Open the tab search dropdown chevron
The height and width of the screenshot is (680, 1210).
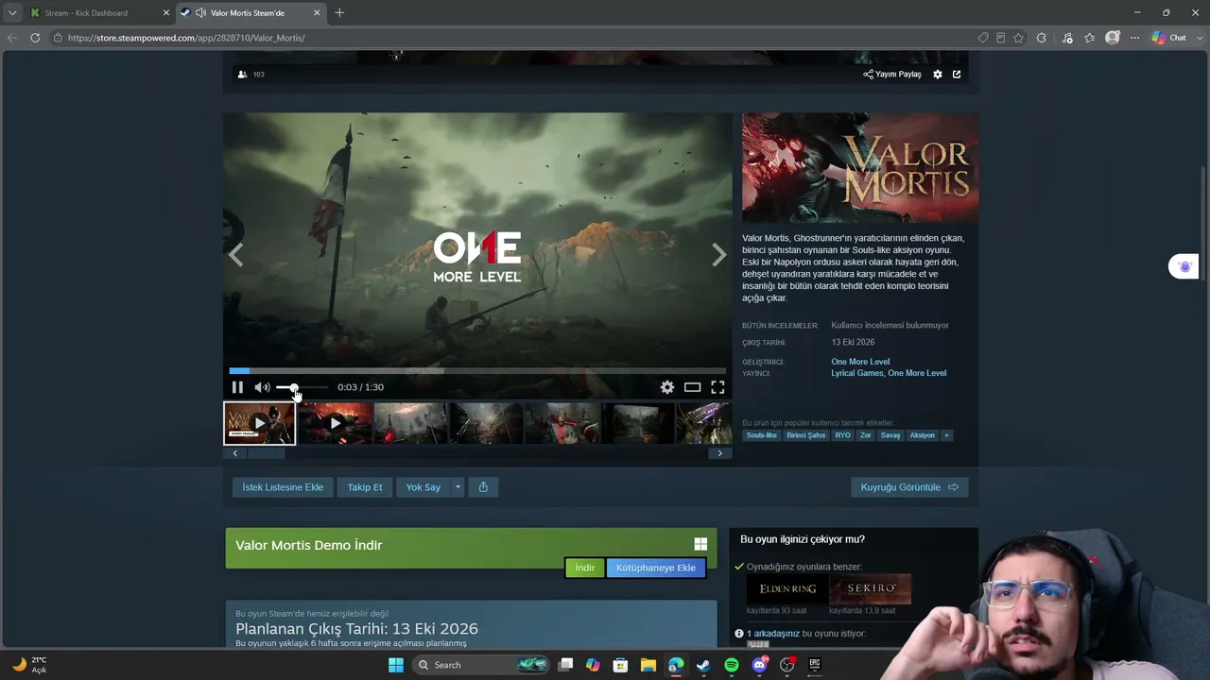pyautogui.click(x=12, y=13)
